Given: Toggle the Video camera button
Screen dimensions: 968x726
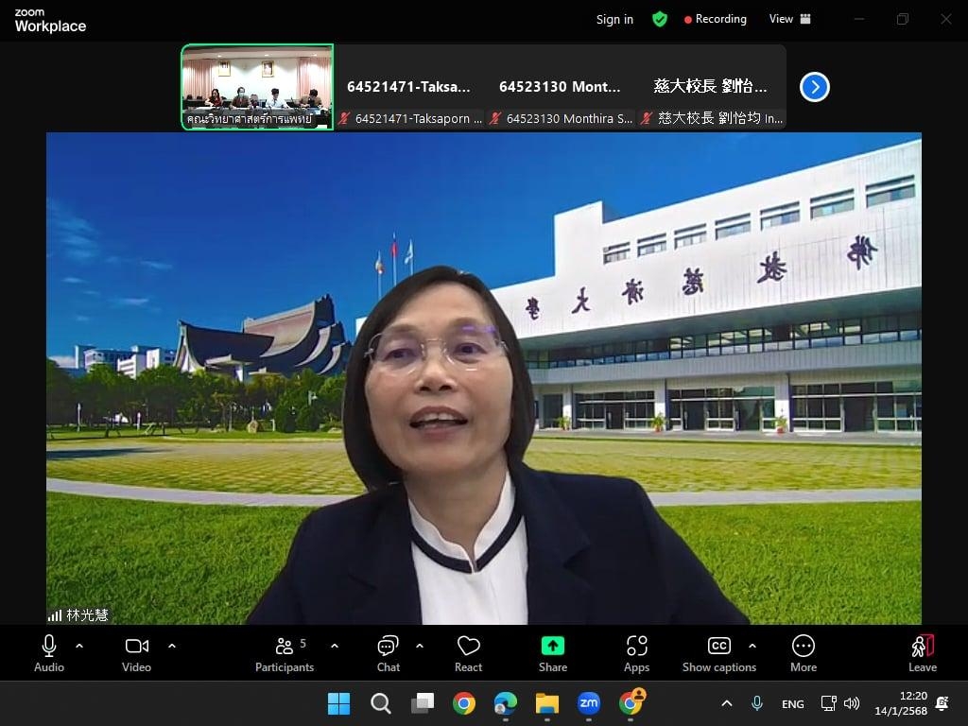Looking at the screenshot, I should pyautogui.click(x=136, y=653).
